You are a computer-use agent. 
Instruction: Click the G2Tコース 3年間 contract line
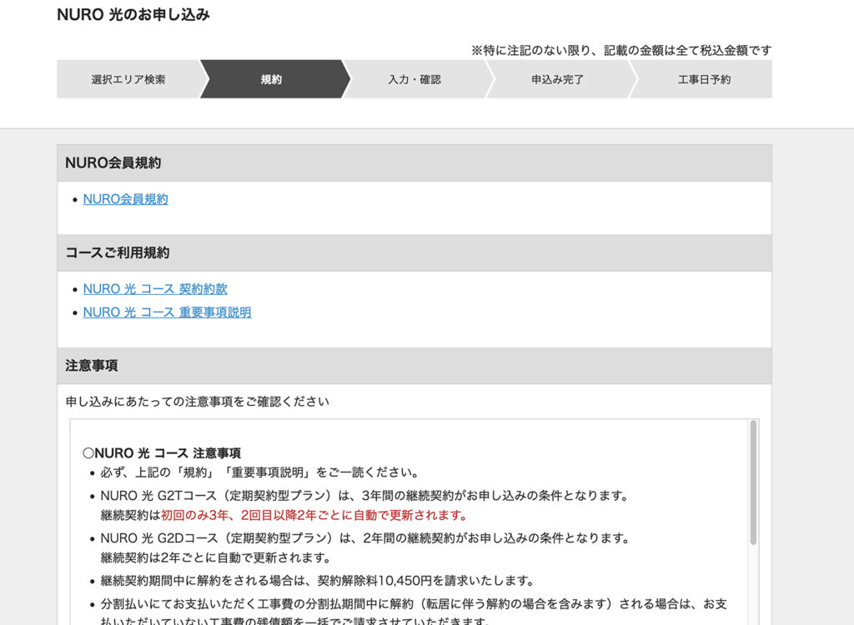365,496
